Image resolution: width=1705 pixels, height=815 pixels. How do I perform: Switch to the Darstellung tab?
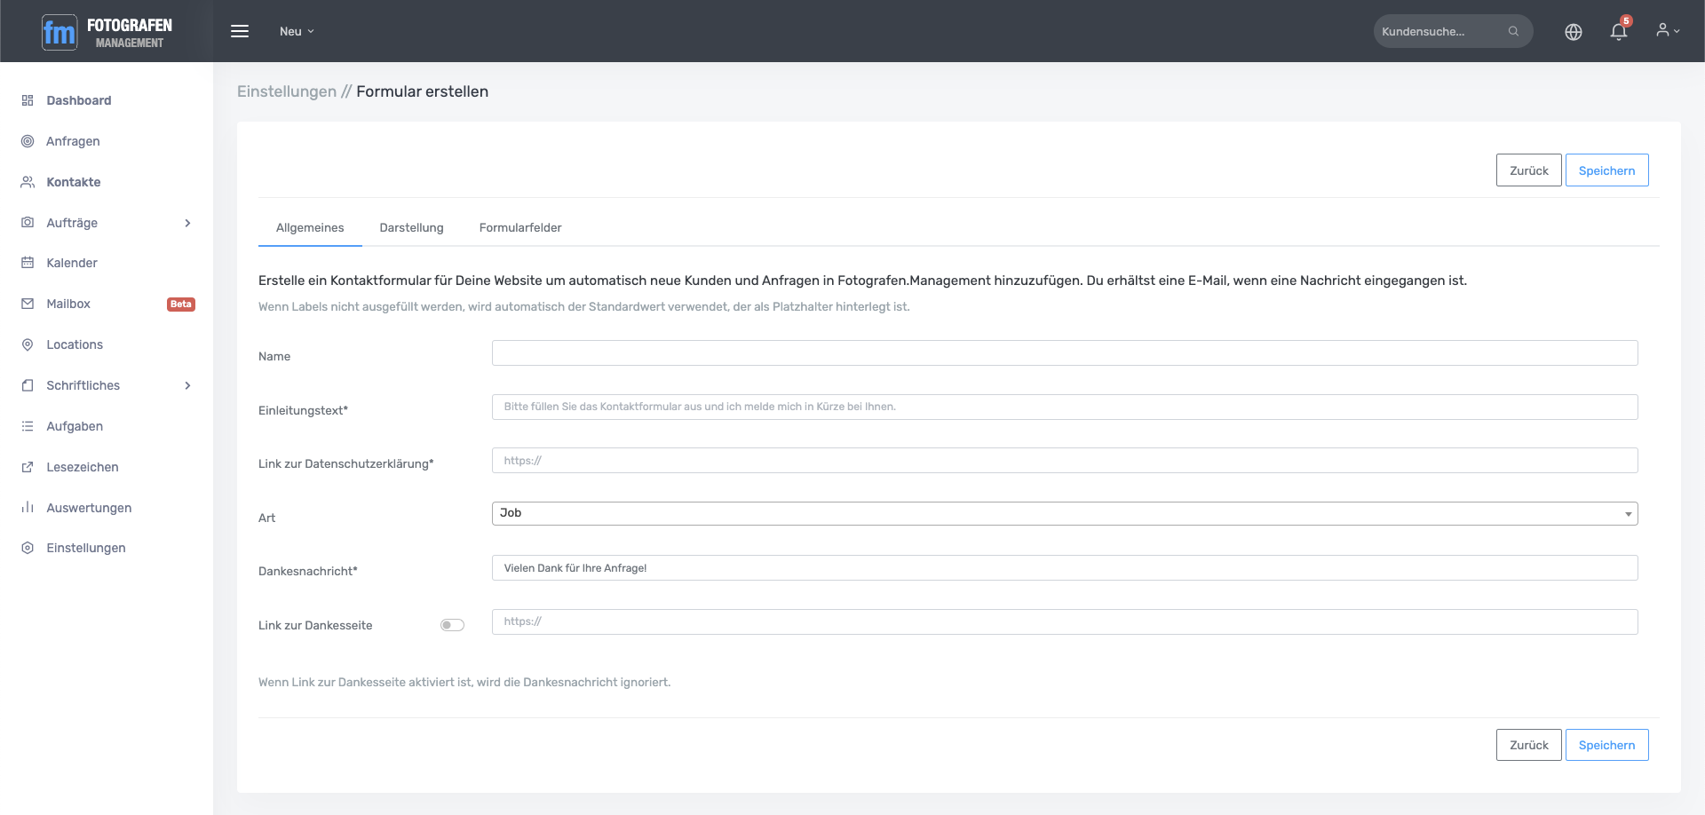click(411, 227)
